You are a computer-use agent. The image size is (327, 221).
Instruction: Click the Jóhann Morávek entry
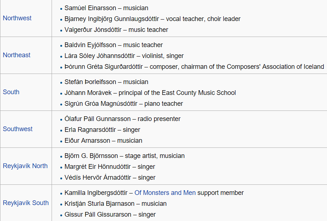point(86,93)
